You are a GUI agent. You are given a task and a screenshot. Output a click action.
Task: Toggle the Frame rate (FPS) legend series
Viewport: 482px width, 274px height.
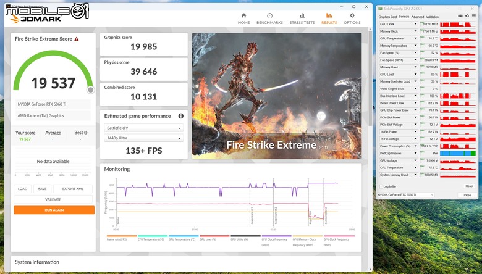[121, 238]
